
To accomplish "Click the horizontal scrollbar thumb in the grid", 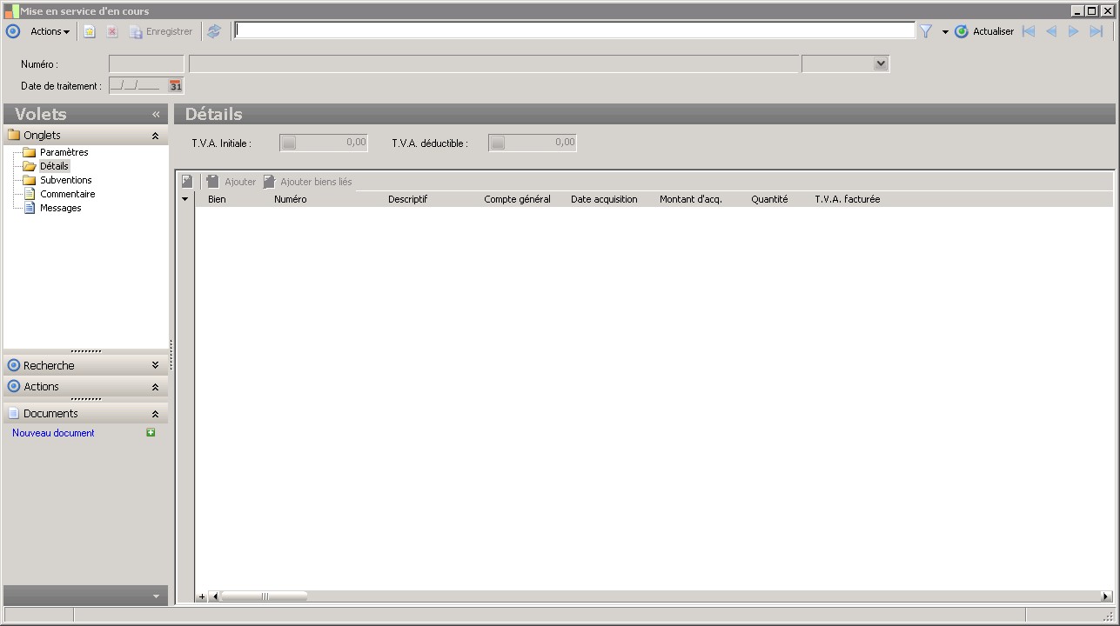I will tap(265, 596).
